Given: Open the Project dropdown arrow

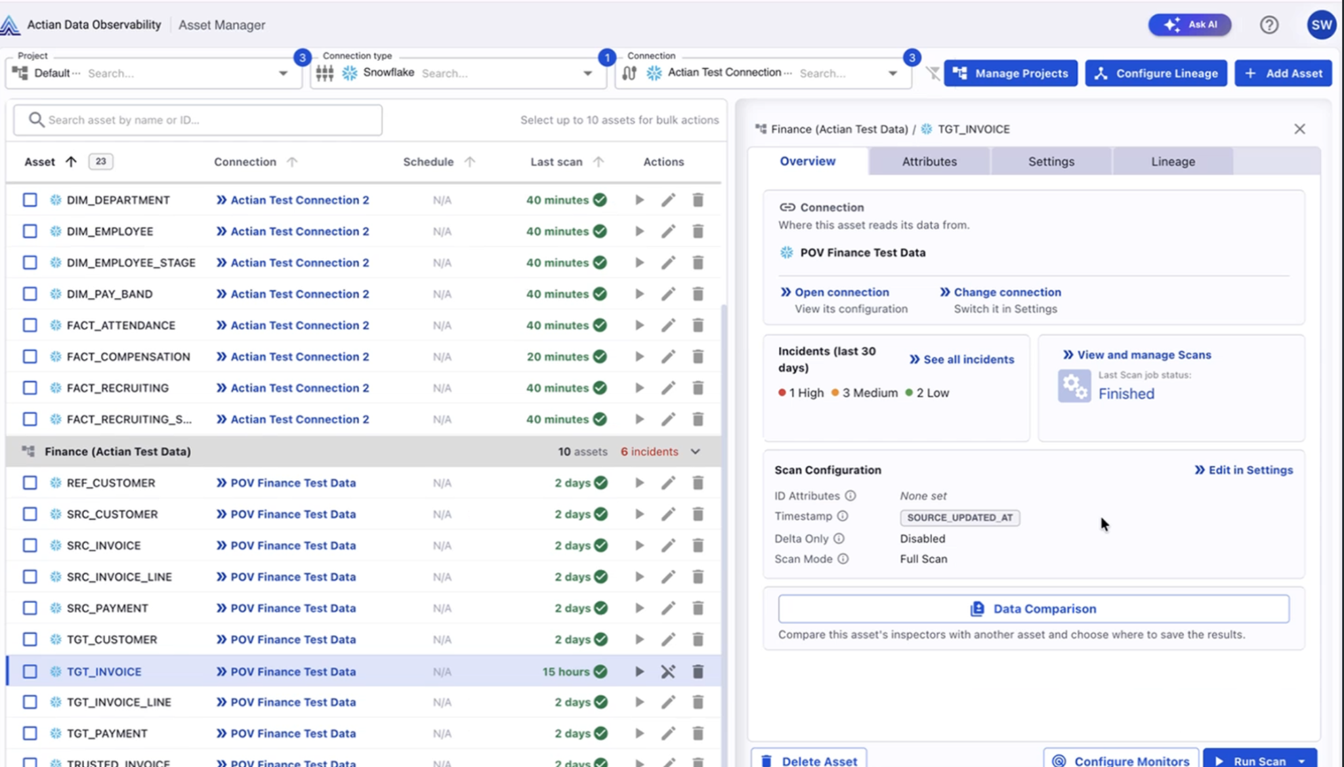Looking at the screenshot, I should point(283,73).
